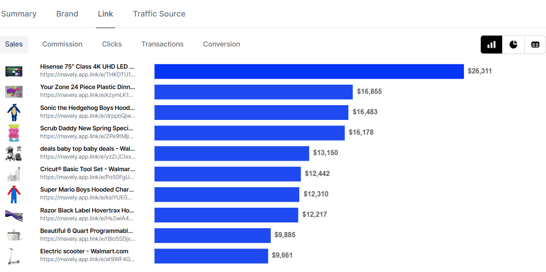
Task: Click the $26,311 Hisense sales bar
Action: (309, 71)
